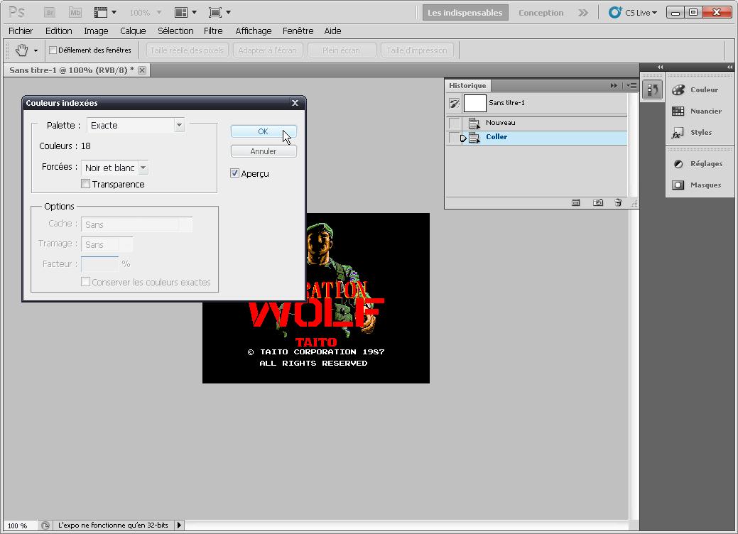Open the Cache dropdown in Options

click(137, 225)
